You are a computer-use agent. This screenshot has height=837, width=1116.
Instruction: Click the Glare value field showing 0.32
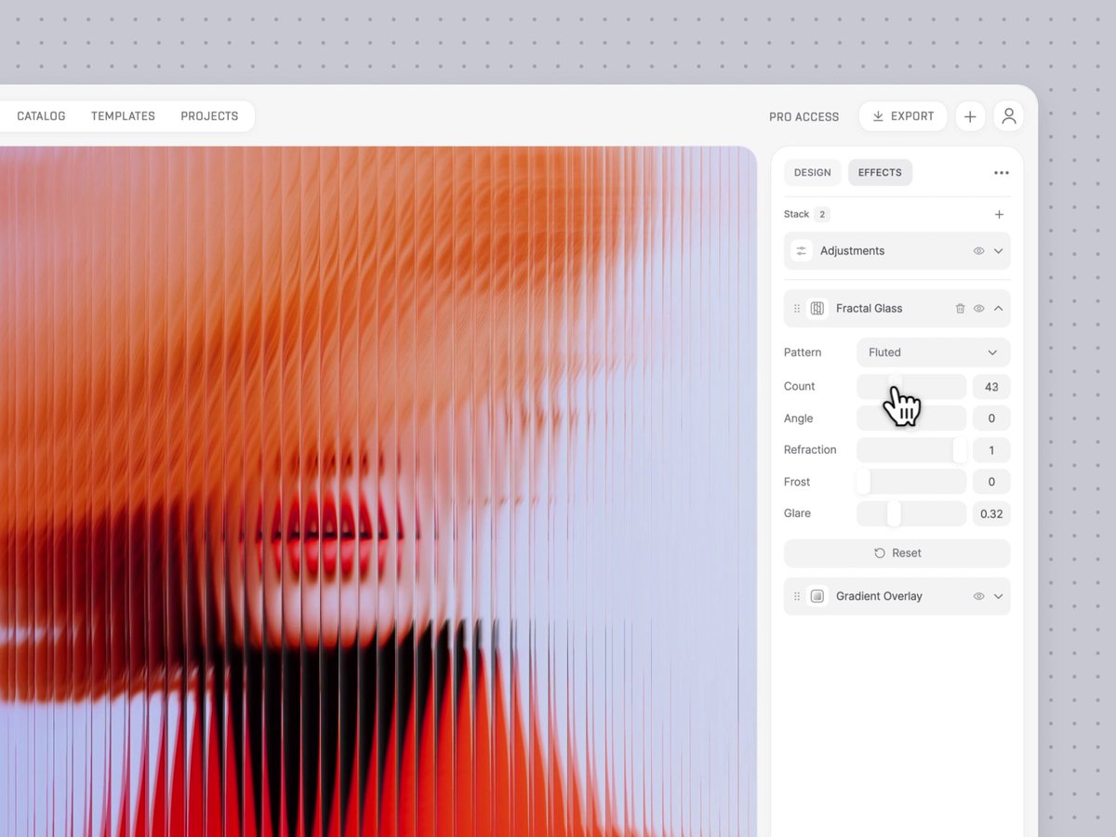[x=991, y=513]
